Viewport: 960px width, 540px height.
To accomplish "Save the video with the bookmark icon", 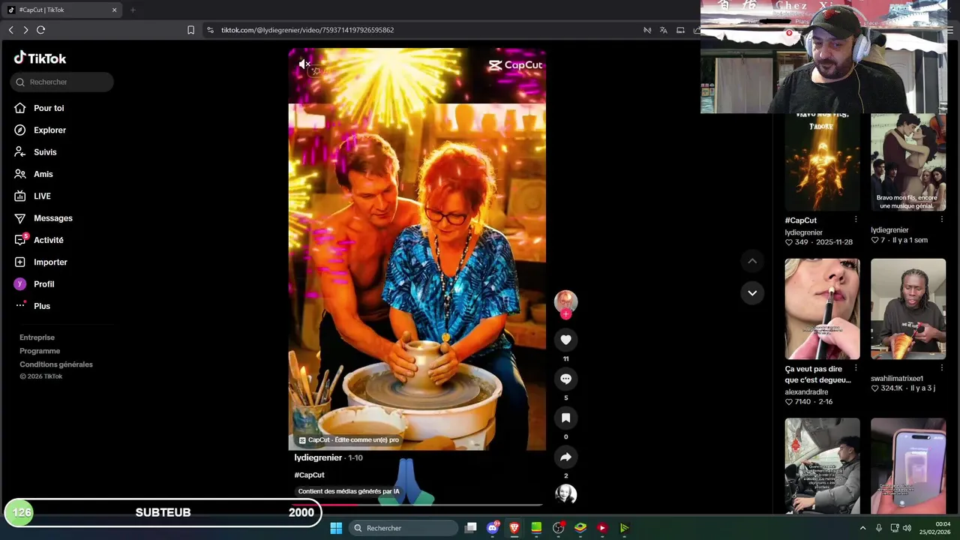I will (565, 418).
